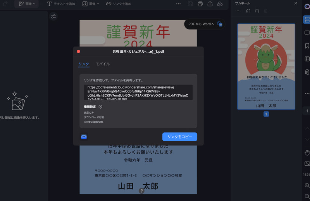The image size is (310, 201).
Task: Click the insert image placeholder icon
Action: [x=17, y=101]
